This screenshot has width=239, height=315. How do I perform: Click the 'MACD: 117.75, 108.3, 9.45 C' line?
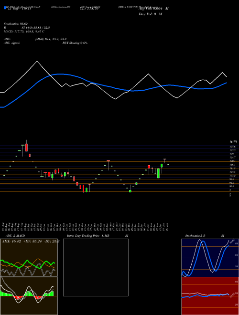[24, 31]
